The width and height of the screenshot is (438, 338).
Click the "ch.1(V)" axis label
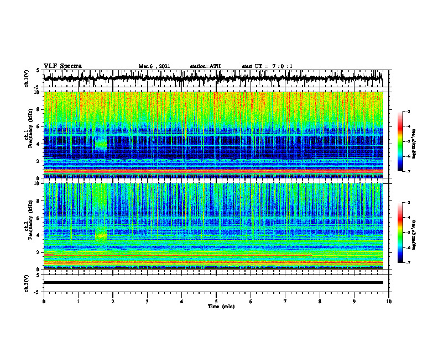pos(27,78)
